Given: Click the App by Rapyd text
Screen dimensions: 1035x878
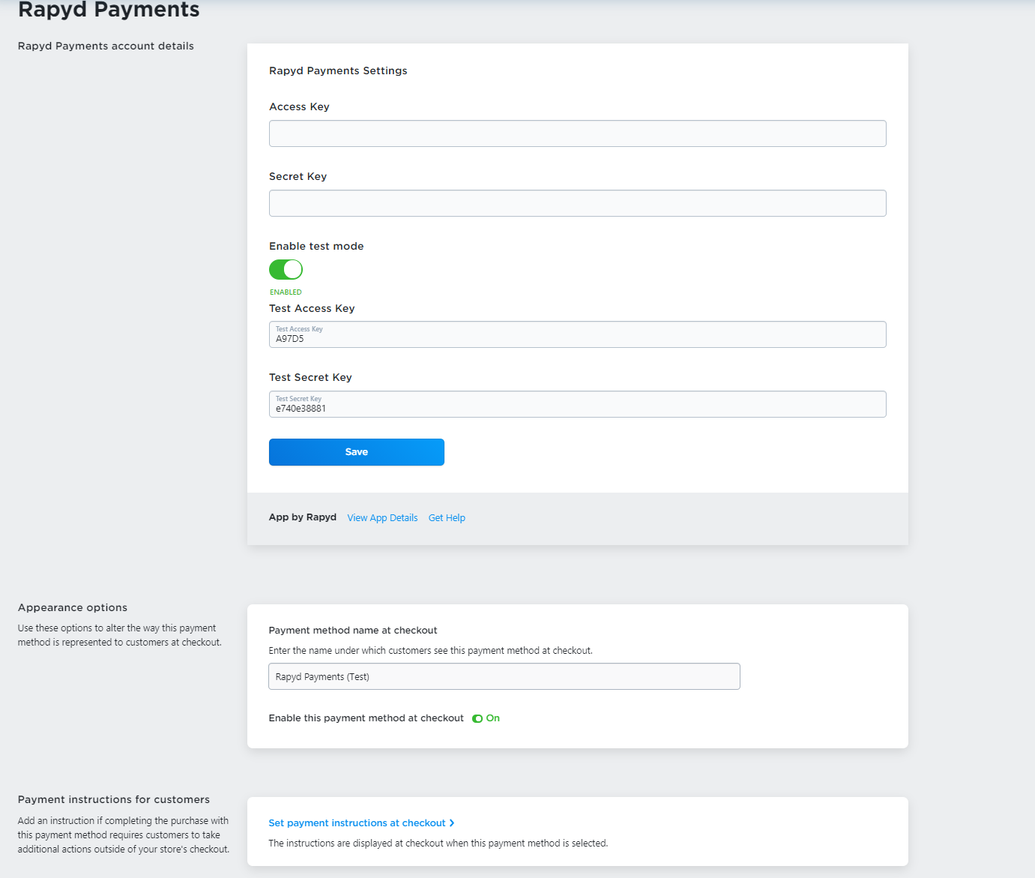Looking at the screenshot, I should pos(303,517).
